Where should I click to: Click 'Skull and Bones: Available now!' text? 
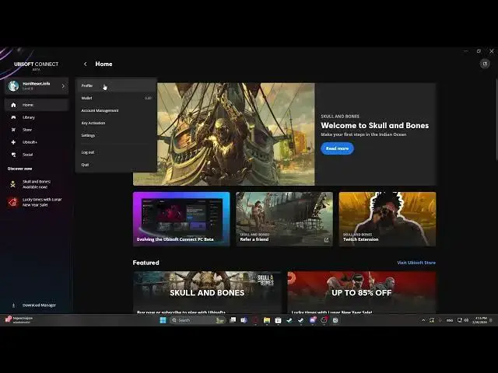point(37,184)
